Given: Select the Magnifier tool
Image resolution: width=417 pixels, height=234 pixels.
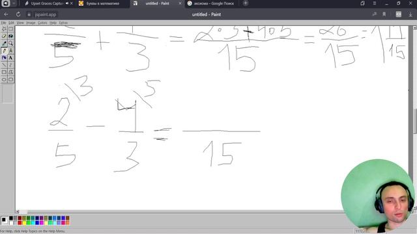Looking at the screenshot, I should (10, 43).
